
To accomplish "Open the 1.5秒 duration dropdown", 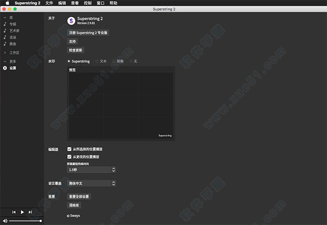I will (x=92, y=170).
